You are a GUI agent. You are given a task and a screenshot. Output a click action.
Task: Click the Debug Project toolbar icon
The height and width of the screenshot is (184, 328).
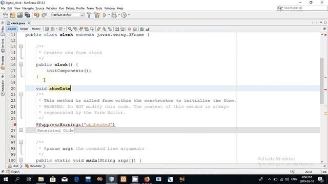click(114, 15)
